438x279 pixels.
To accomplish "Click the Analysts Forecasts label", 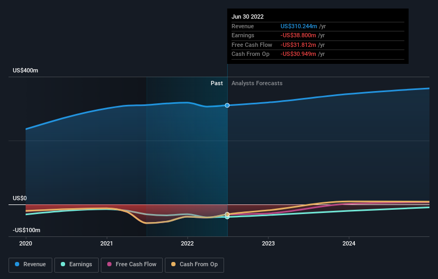I will (x=257, y=83).
